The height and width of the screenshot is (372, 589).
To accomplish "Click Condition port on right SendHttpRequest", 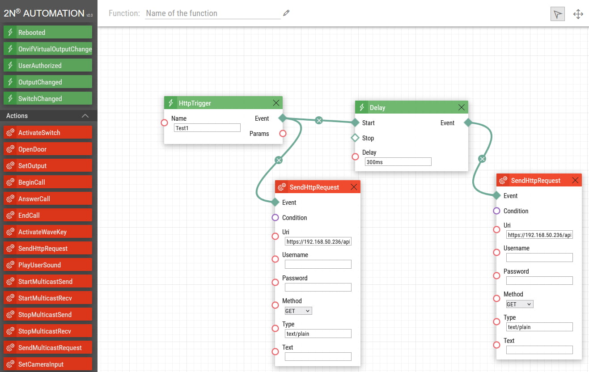I will coord(496,211).
